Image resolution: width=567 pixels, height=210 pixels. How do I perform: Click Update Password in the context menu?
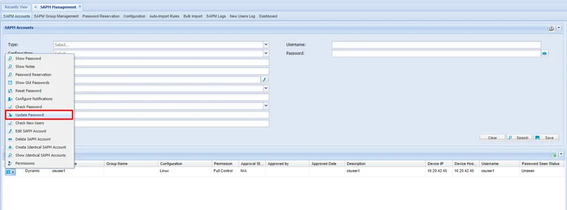[x=39, y=115]
